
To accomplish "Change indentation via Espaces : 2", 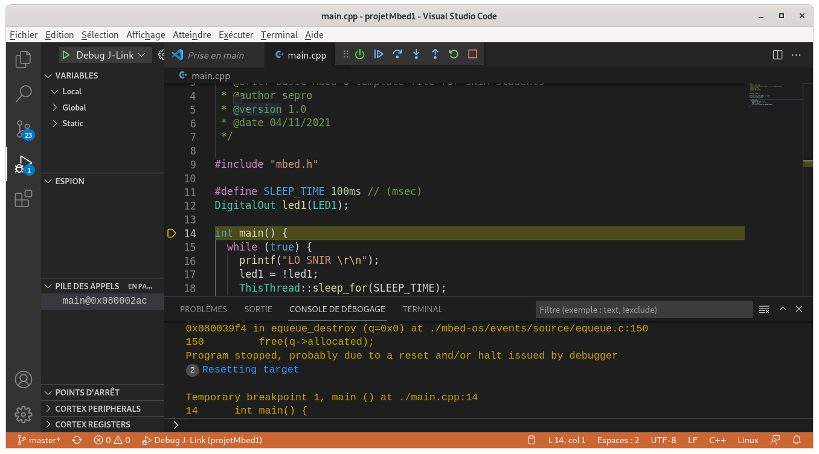I will pyautogui.click(x=618, y=440).
